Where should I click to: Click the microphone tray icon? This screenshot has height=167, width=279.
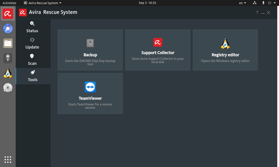(x=263, y=3)
